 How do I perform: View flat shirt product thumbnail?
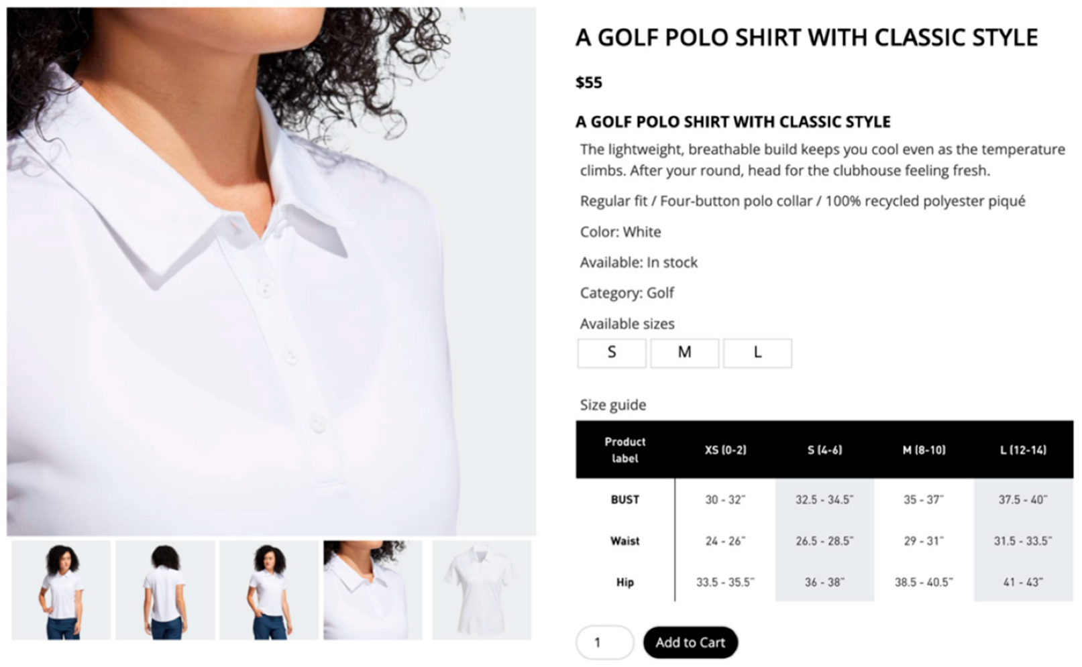pos(481,590)
